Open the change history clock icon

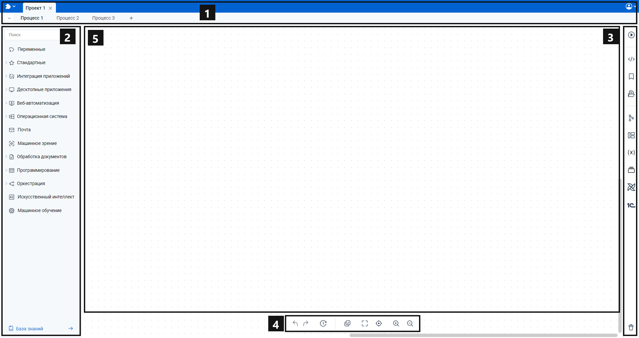(323, 323)
